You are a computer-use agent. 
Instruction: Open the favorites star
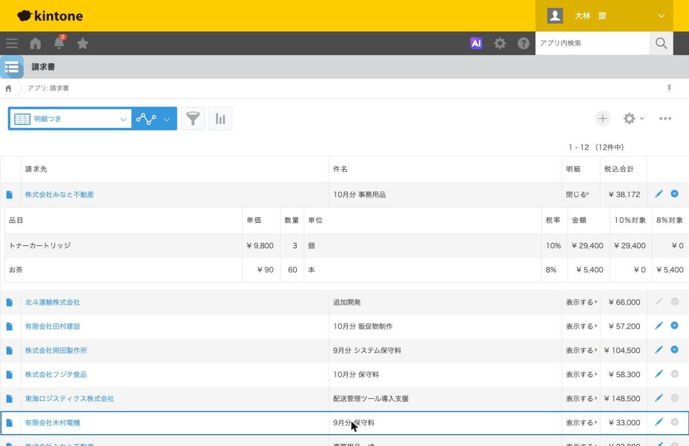pyautogui.click(x=83, y=44)
